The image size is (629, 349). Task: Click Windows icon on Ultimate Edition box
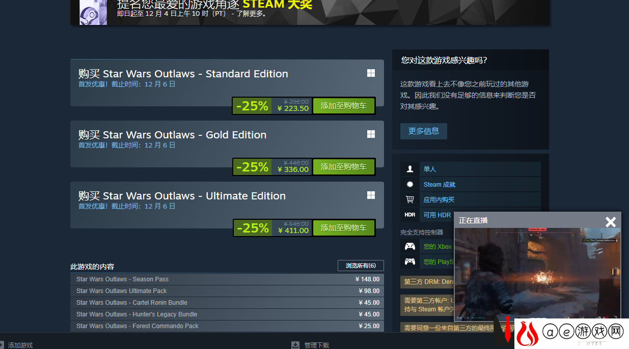tap(371, 195)
